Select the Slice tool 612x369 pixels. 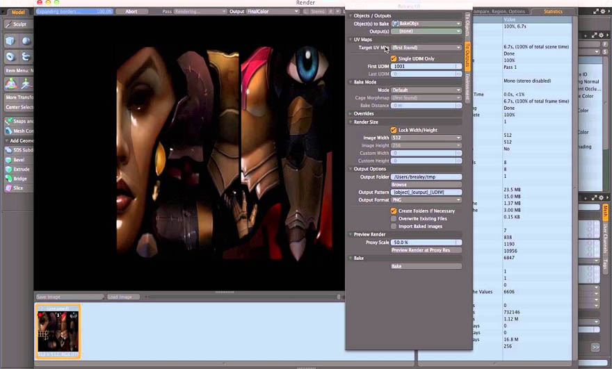point(19,188)
